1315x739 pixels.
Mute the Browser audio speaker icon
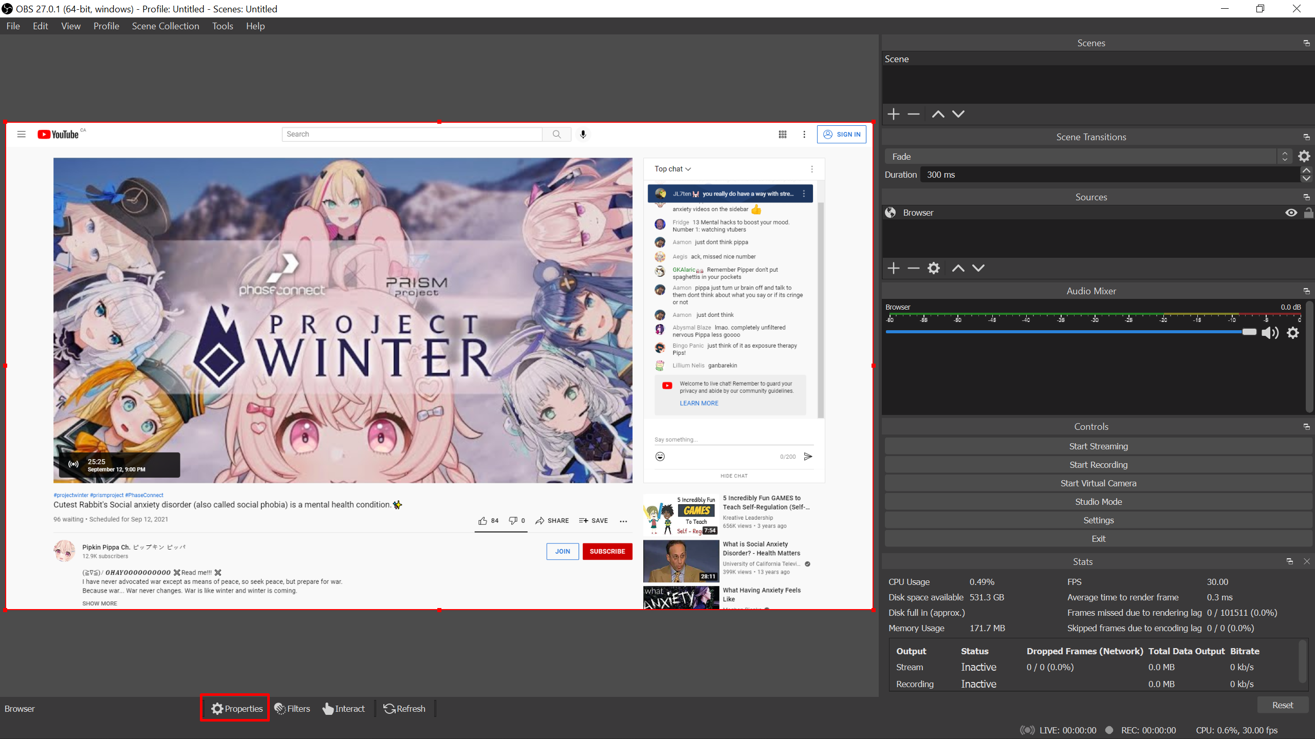coord(1270,333)
